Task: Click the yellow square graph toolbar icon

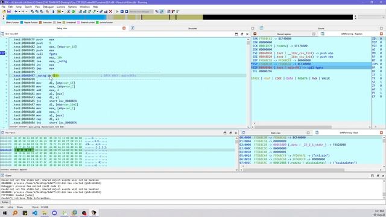Action: point(59,11)
